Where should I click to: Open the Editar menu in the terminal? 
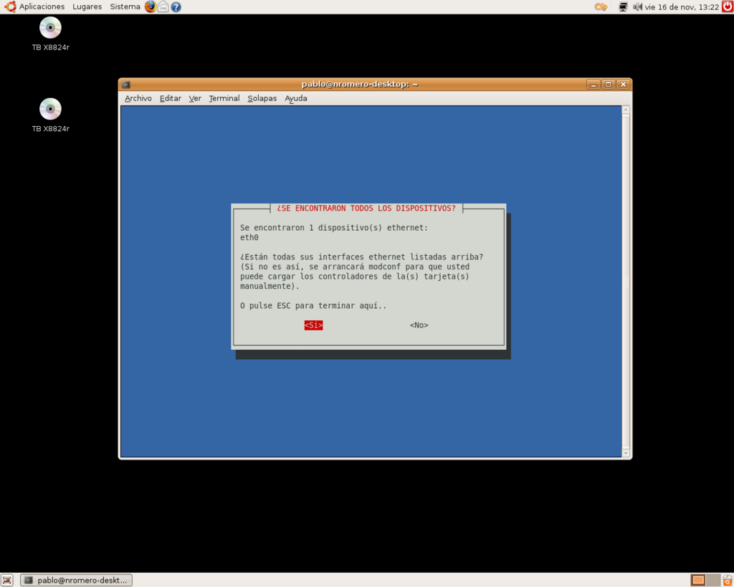[171, 98]
